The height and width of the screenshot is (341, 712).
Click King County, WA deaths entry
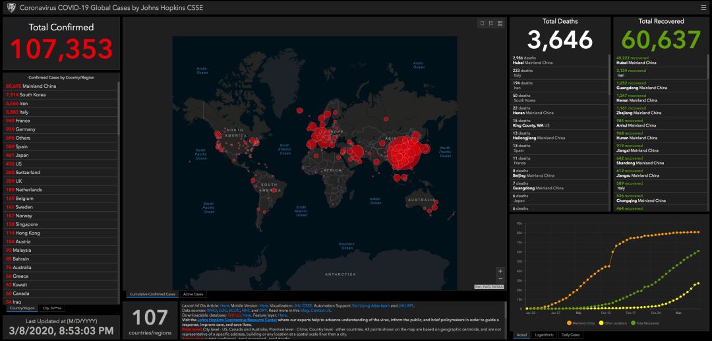click(x=559, y=123)
